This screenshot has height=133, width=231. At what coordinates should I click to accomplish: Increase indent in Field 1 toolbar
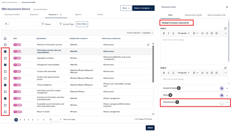pyautogui.click(x=217, y=33)
